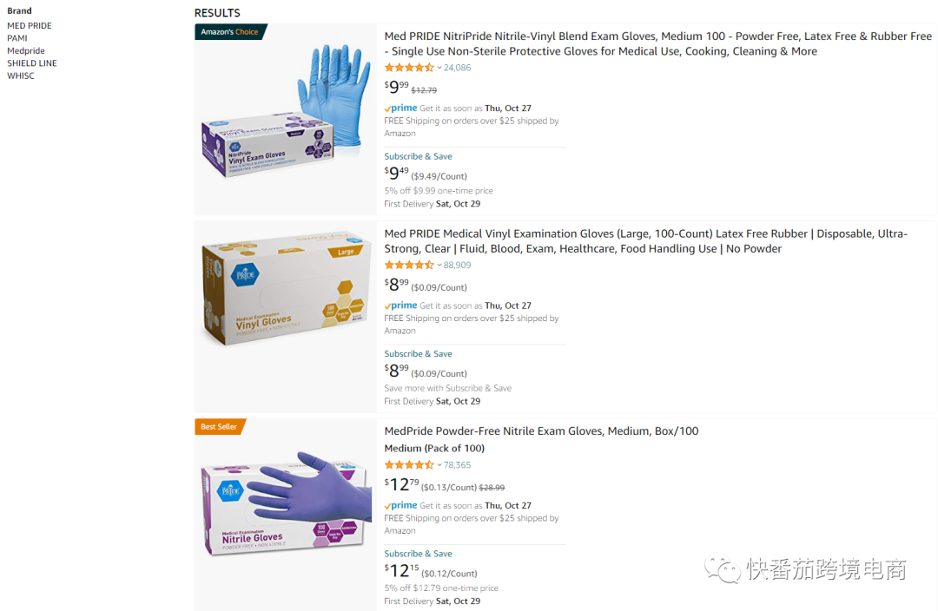Image resolution: width=938 pixels, height=611 pixels.
Task: Select WHISC brand filter
Action: pos(21,76)
